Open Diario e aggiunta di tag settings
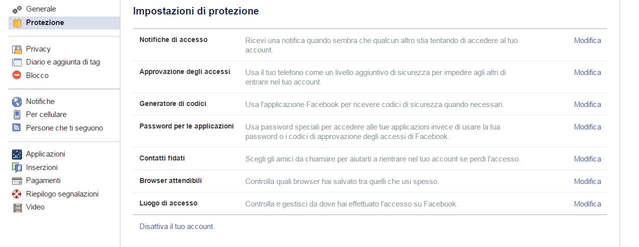639x247 pixels. (63, 62)
